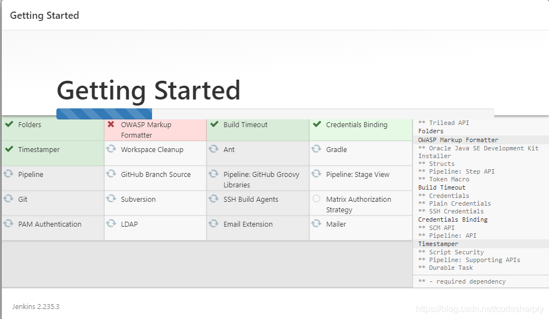Click the Pipeline: Stage View plugin label
549x319 pixels.
(358, 174)
